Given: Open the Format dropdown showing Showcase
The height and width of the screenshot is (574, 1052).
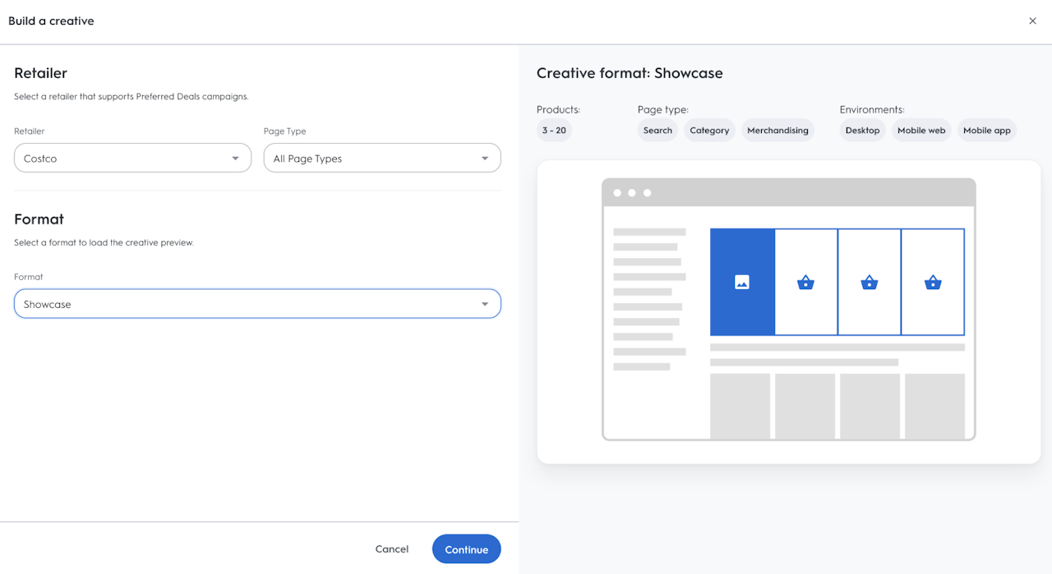Looking at the screenshot, I should point(257,304).
